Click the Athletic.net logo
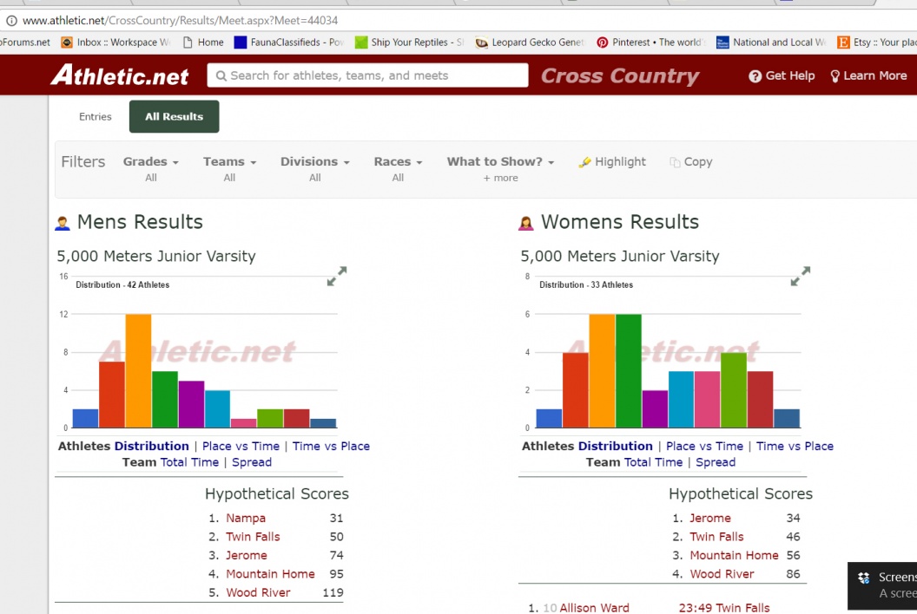 [119, 75]
